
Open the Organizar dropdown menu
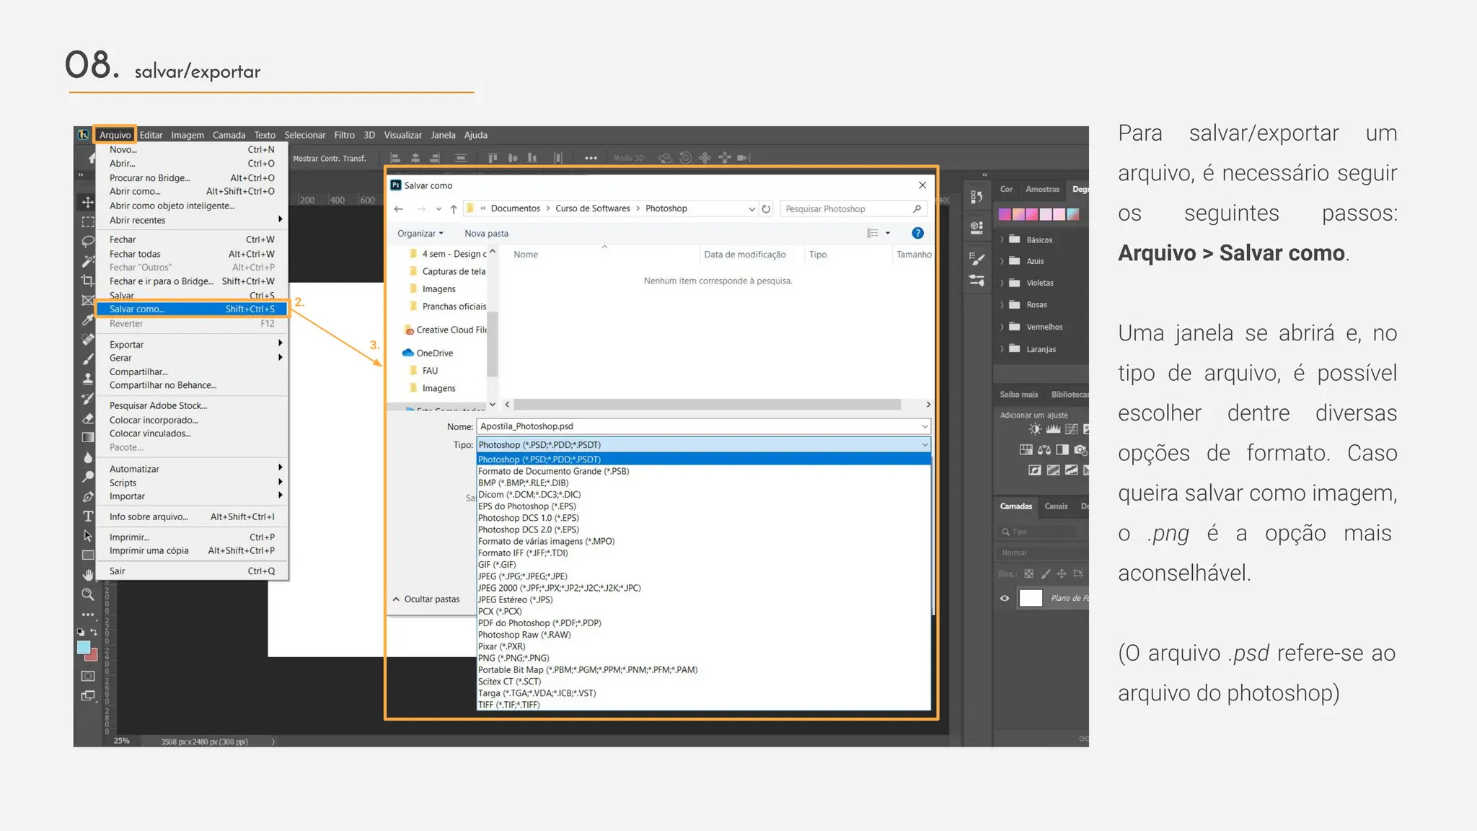[x=420, y=234]
